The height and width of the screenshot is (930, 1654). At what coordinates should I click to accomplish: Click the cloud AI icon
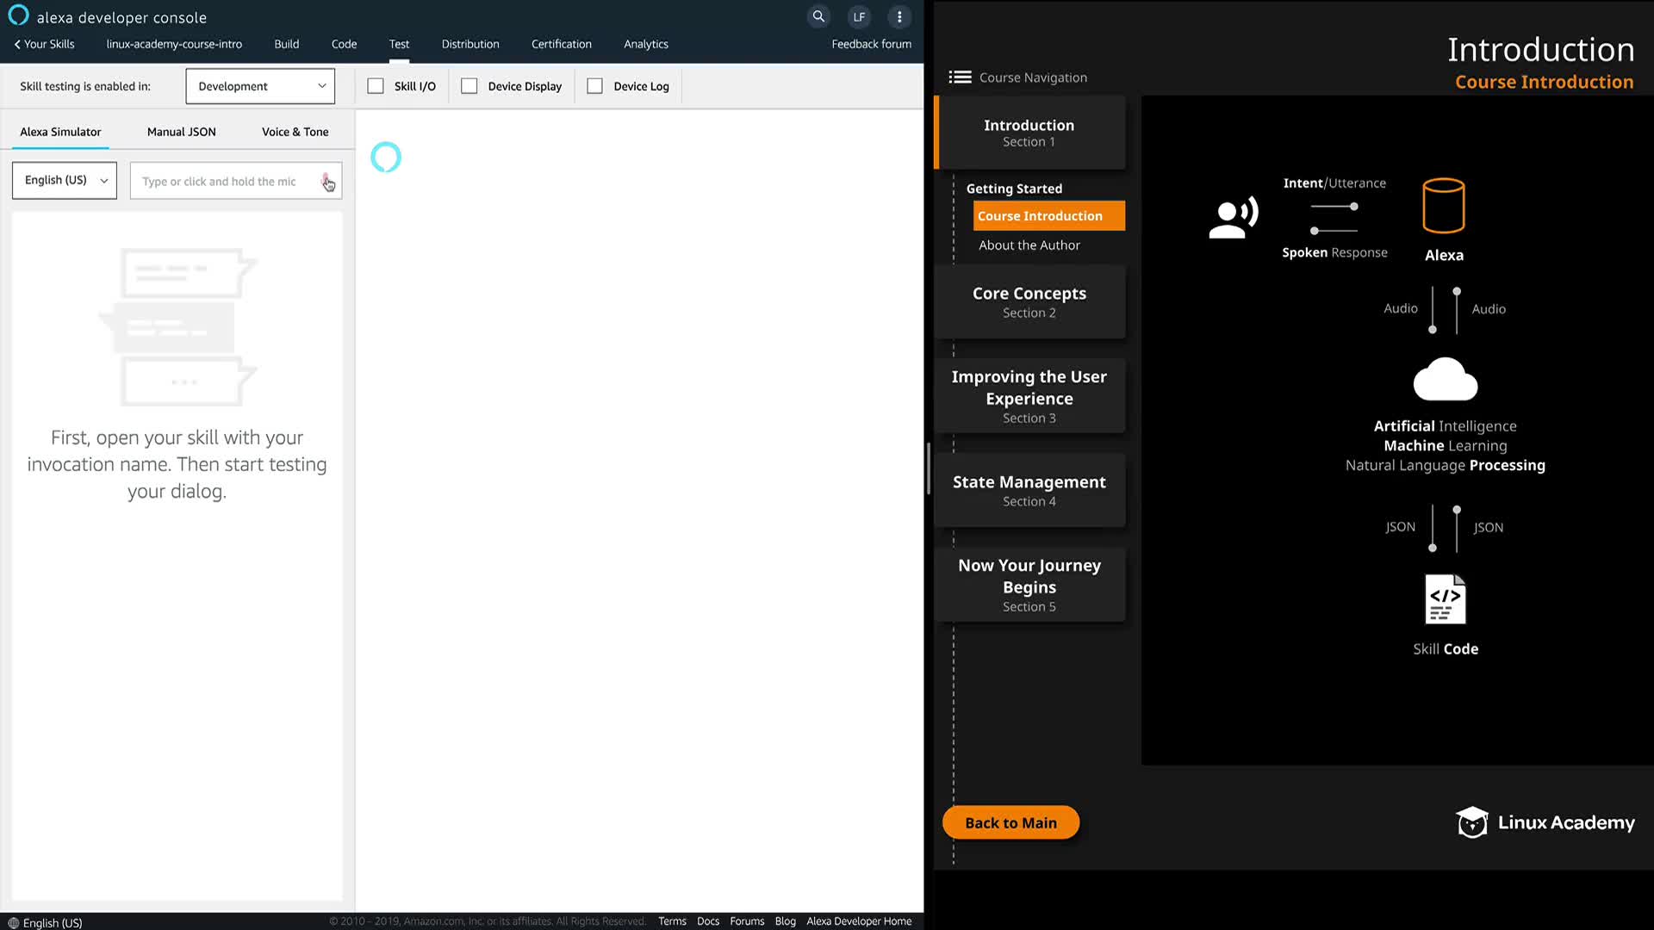(x=1446, y=380)
